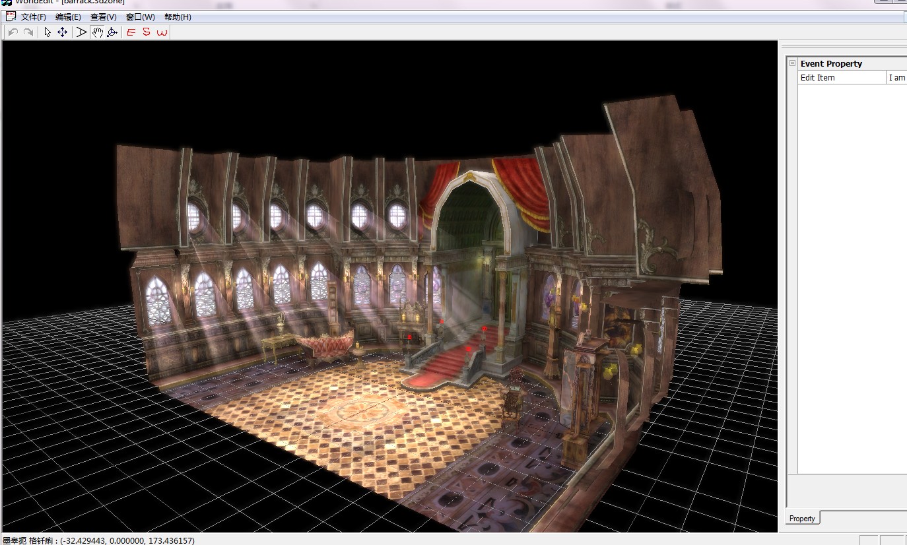Screen dimensions: 907x545
Task: Choose the camera view cone tool
Action: 82,32
